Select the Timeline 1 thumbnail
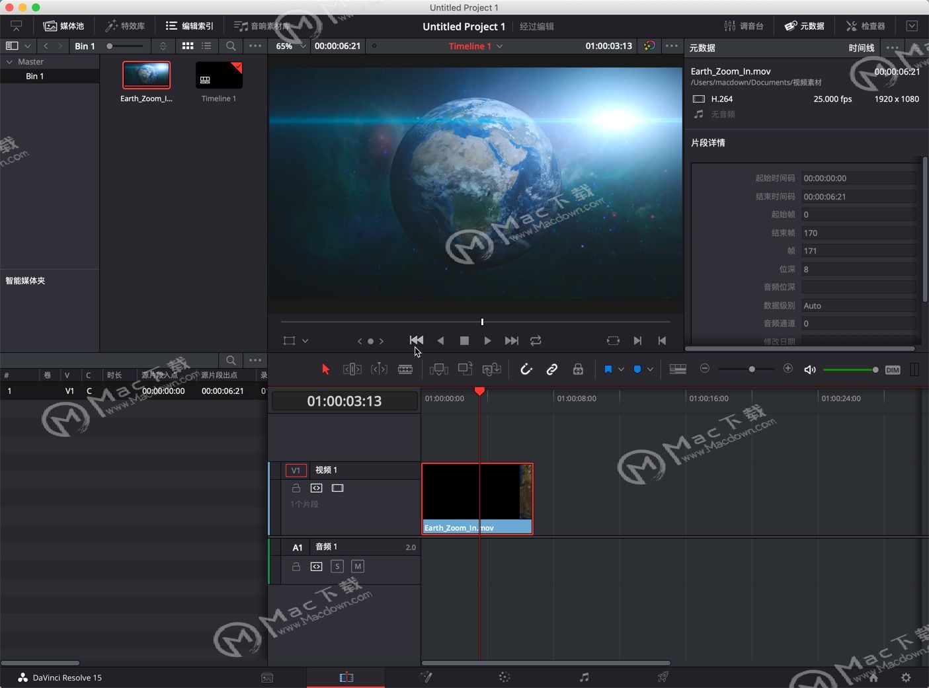This screenshot has width=929, height=688. point(219,75)
